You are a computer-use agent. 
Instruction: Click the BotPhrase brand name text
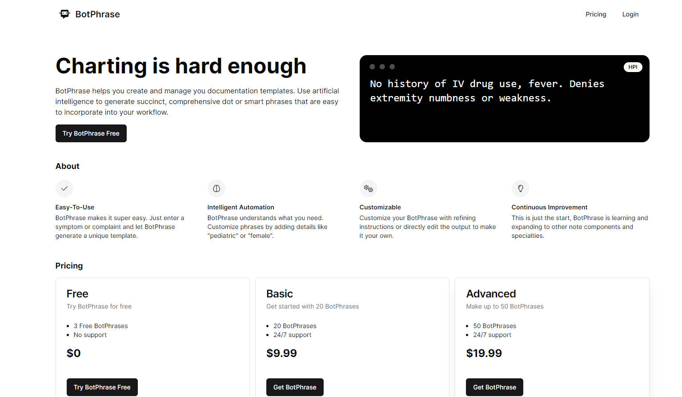click(98, 14)
